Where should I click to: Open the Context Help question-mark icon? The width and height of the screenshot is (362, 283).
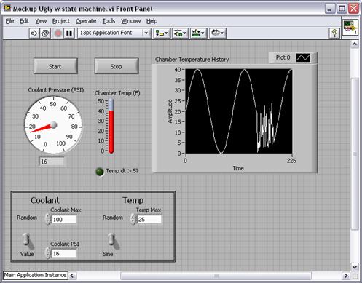pos(334,33)
